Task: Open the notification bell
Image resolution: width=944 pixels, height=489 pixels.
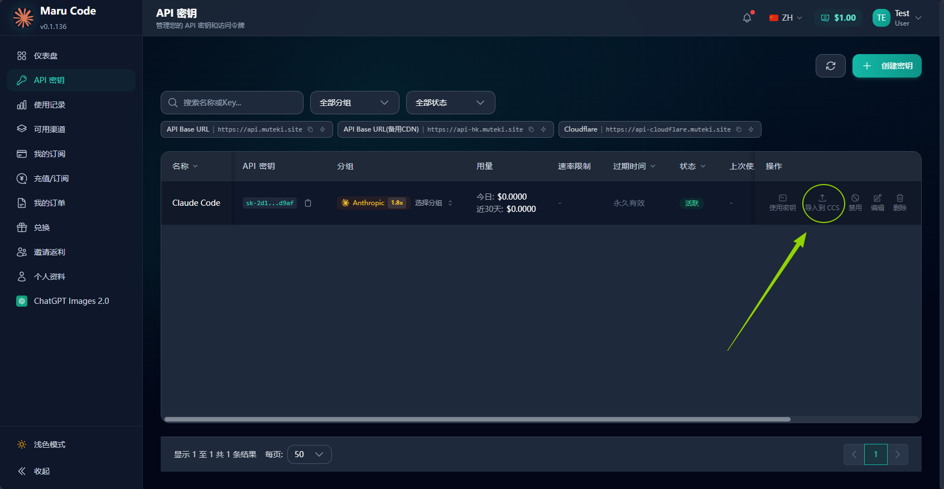Action: click(x=747, y=18)
